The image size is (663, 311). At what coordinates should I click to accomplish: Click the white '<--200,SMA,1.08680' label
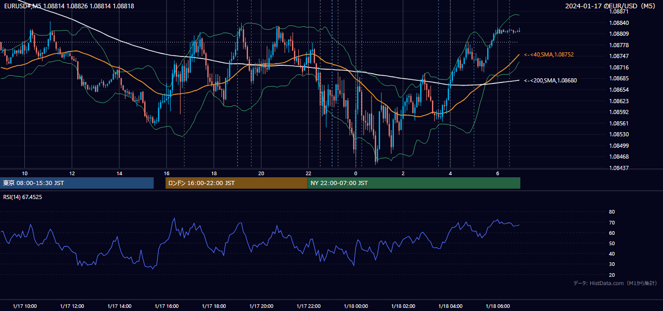point(550,80)
